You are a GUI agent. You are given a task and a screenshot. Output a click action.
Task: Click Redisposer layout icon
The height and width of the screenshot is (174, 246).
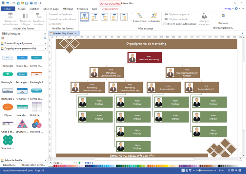[x=154, y=17]
